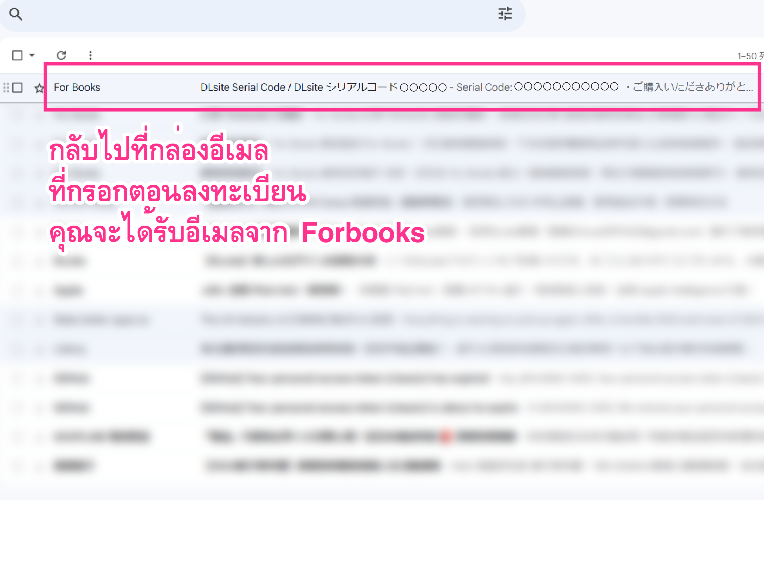Click the Japanese ご購入いただき snippet text
This screenshot has width=764, height=588.
(693, 87)
